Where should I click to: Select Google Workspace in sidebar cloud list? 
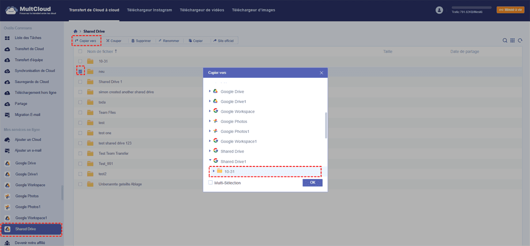(x=30, y=185)
